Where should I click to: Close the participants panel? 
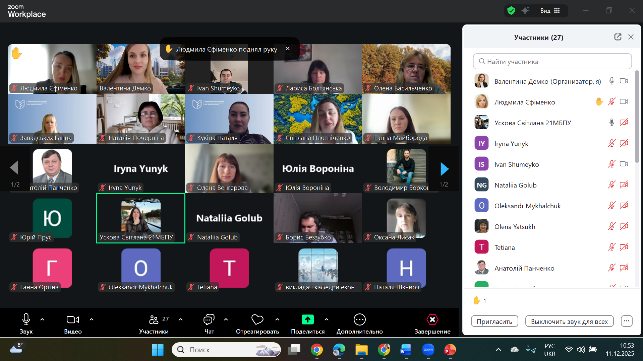631,37
